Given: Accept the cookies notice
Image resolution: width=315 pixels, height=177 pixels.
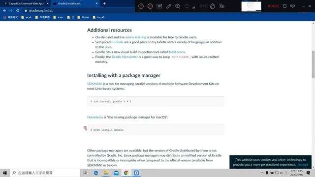Looking at the screenshot, I should coord(303,165).
